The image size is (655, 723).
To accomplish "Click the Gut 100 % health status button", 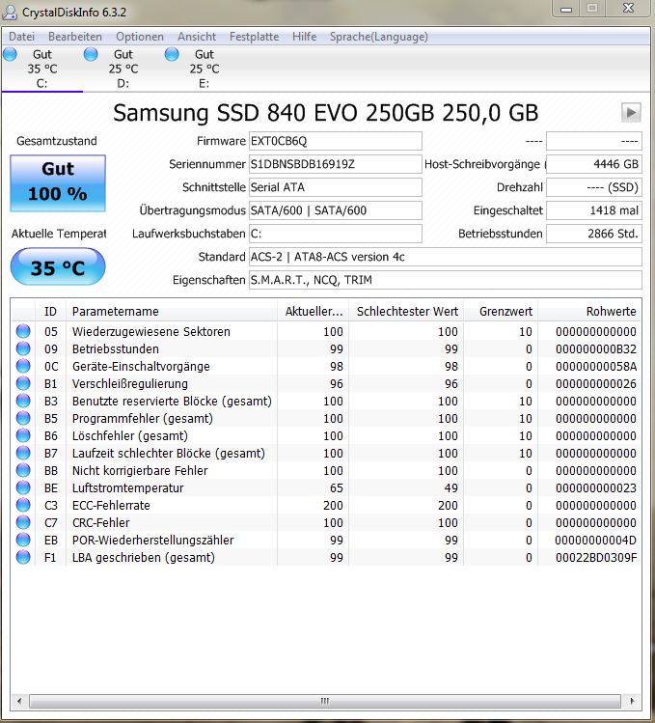I will point(58,183).
